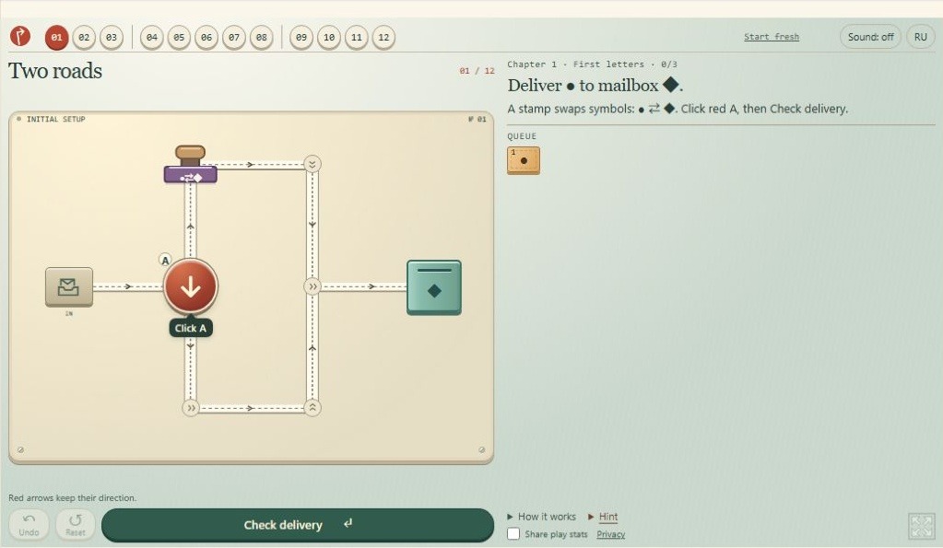Click the red logo icon at top left

tap(20, 37)
